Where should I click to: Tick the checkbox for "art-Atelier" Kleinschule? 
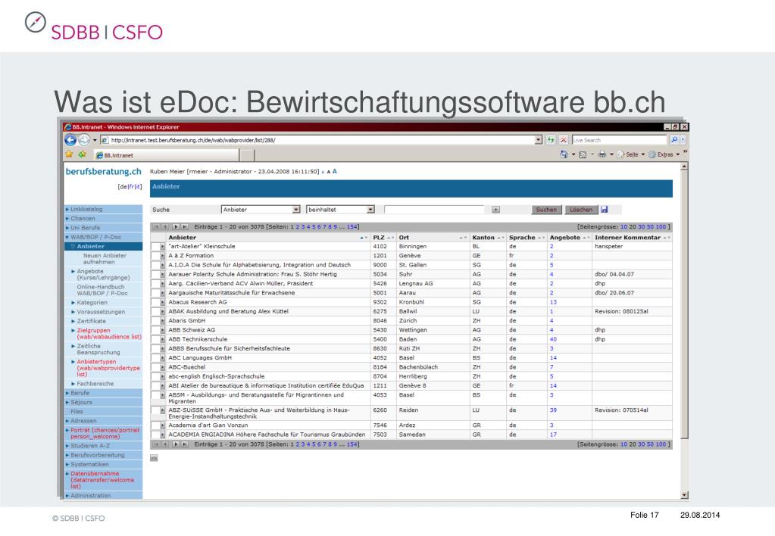click(156, 247)
